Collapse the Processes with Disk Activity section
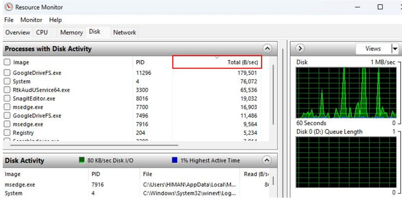This screenshot has height=208, width=402. point(267,49)
